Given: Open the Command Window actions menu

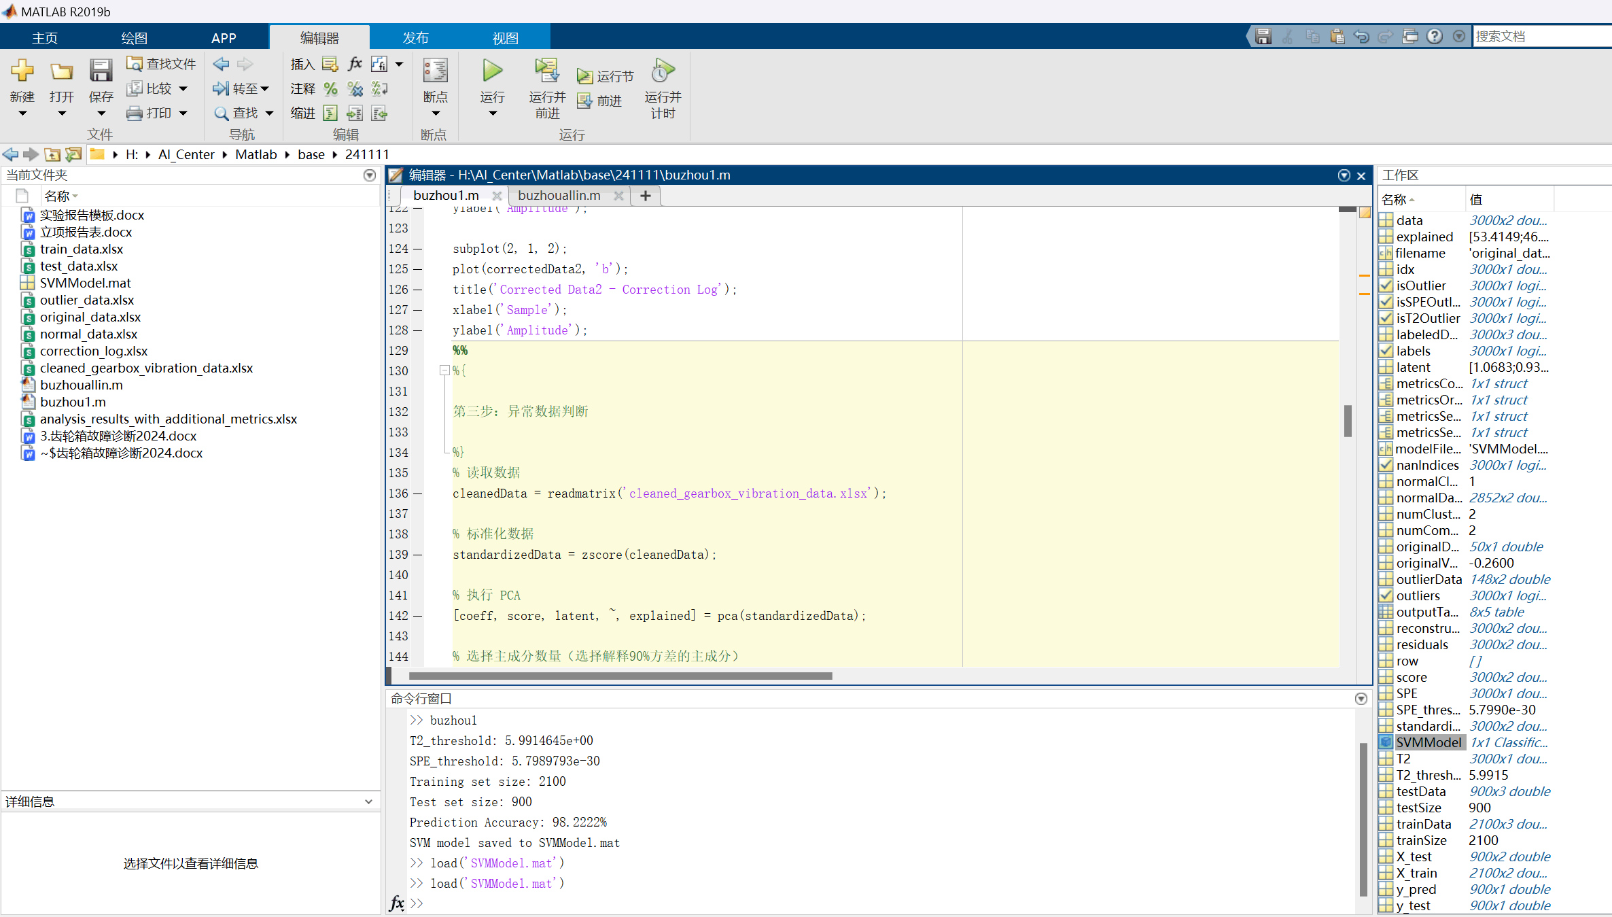Looking at the screenshot, I should coord(1361,699).
